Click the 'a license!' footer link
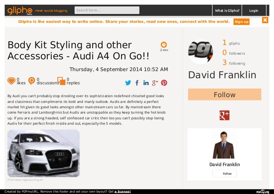The image size is (274, 194). pos(123,191)
